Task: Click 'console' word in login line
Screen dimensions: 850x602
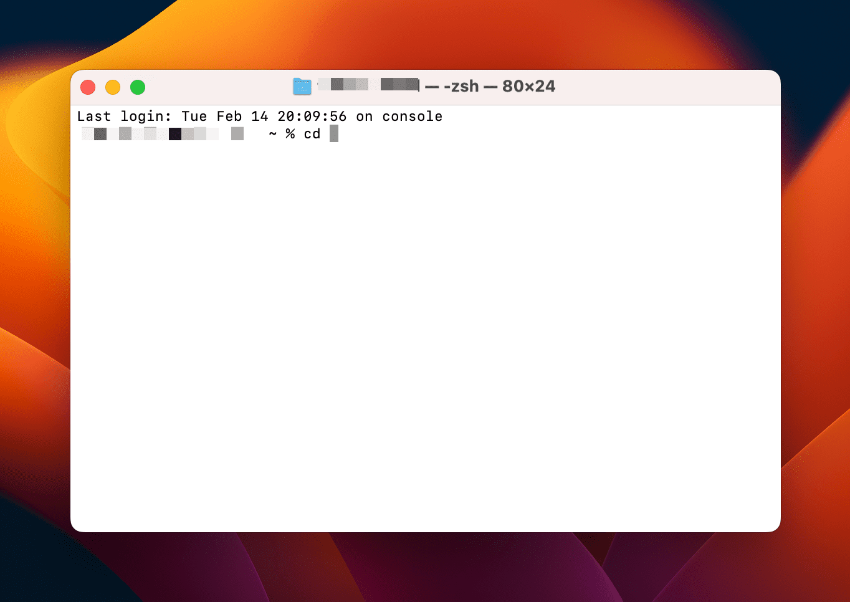Action: [x=413, y=117]
